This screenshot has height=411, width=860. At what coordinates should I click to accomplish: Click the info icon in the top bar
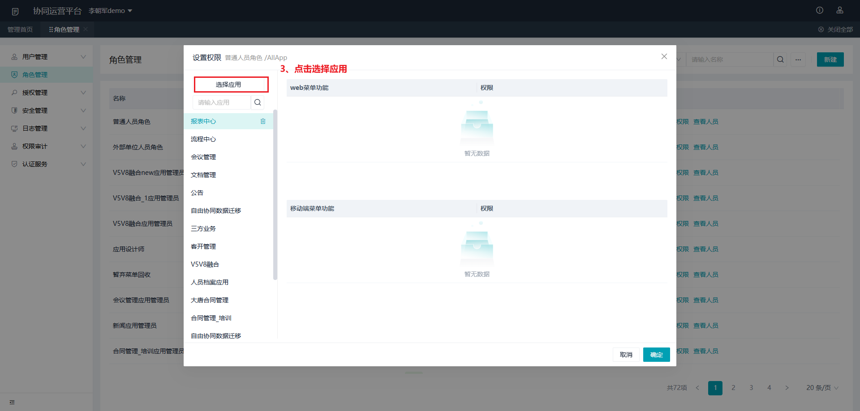820,10
